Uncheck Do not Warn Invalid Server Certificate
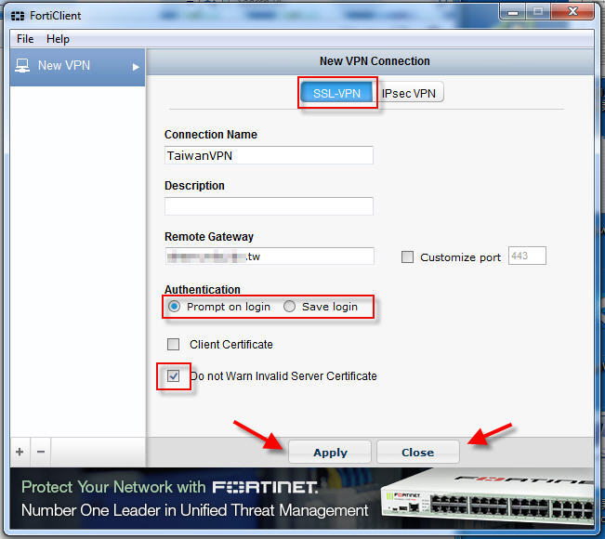This screenshot has width=605, height=539. point(173,375)
